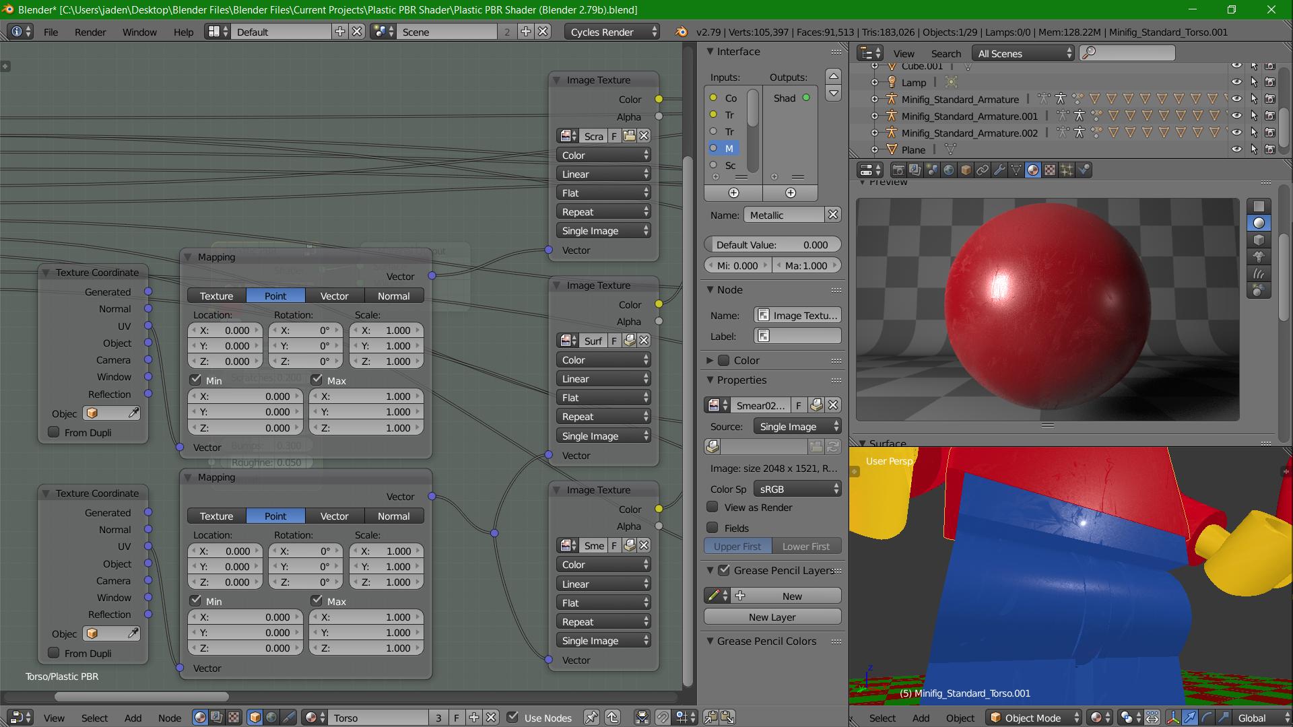Open the Modifiers wrench tab
1293x727 pixels.
999,170
